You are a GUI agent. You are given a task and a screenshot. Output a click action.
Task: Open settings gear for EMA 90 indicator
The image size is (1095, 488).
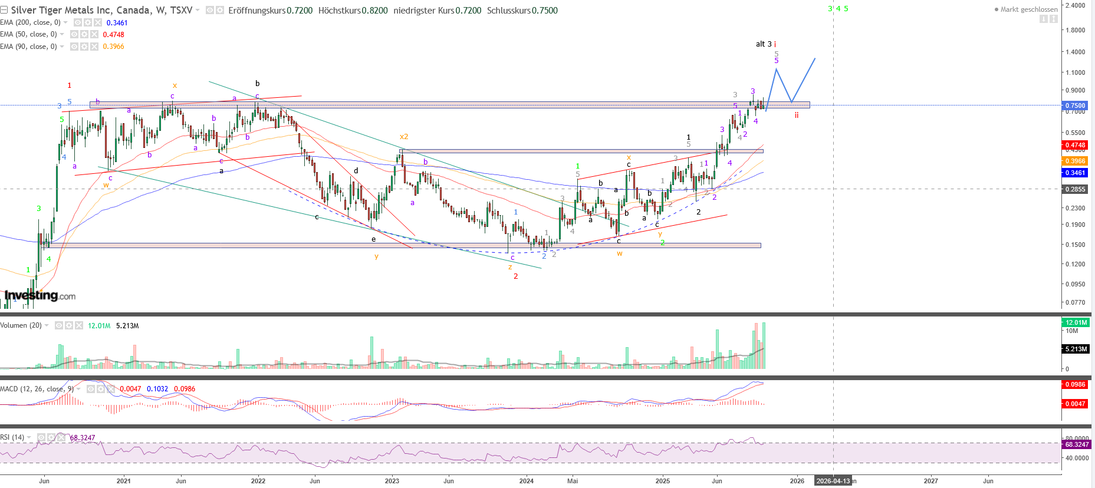pos(84,47)
